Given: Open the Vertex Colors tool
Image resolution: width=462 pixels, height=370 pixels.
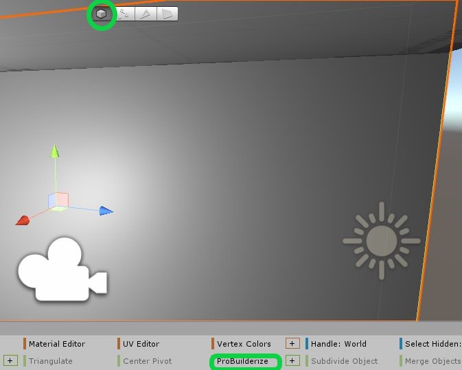Looking at the screenshot, I should tap(243, 344).
